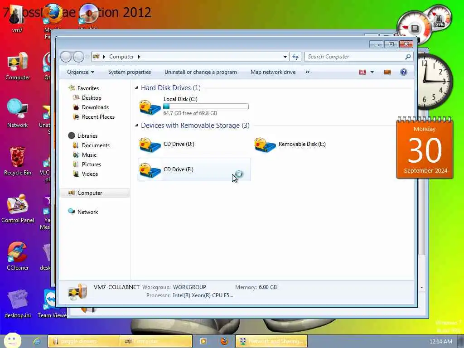This screenshot has width=464, height=348.
Task: Select the Removable Disk (E:) icon
Action: tap(265, 145)
